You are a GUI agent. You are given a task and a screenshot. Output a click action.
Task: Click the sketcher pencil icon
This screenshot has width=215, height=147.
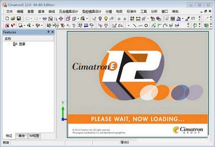tap(114, 25)
